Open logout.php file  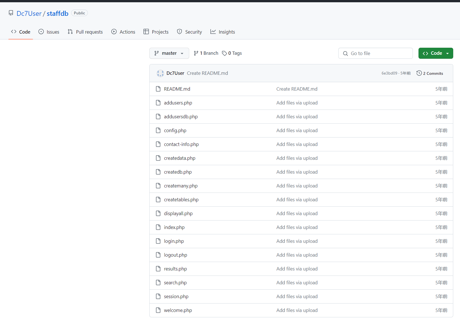(176, 255)
